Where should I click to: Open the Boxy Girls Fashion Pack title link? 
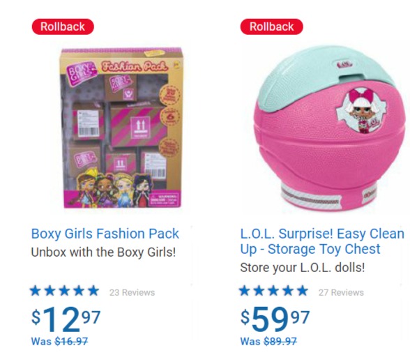click(x=105, y=234)
